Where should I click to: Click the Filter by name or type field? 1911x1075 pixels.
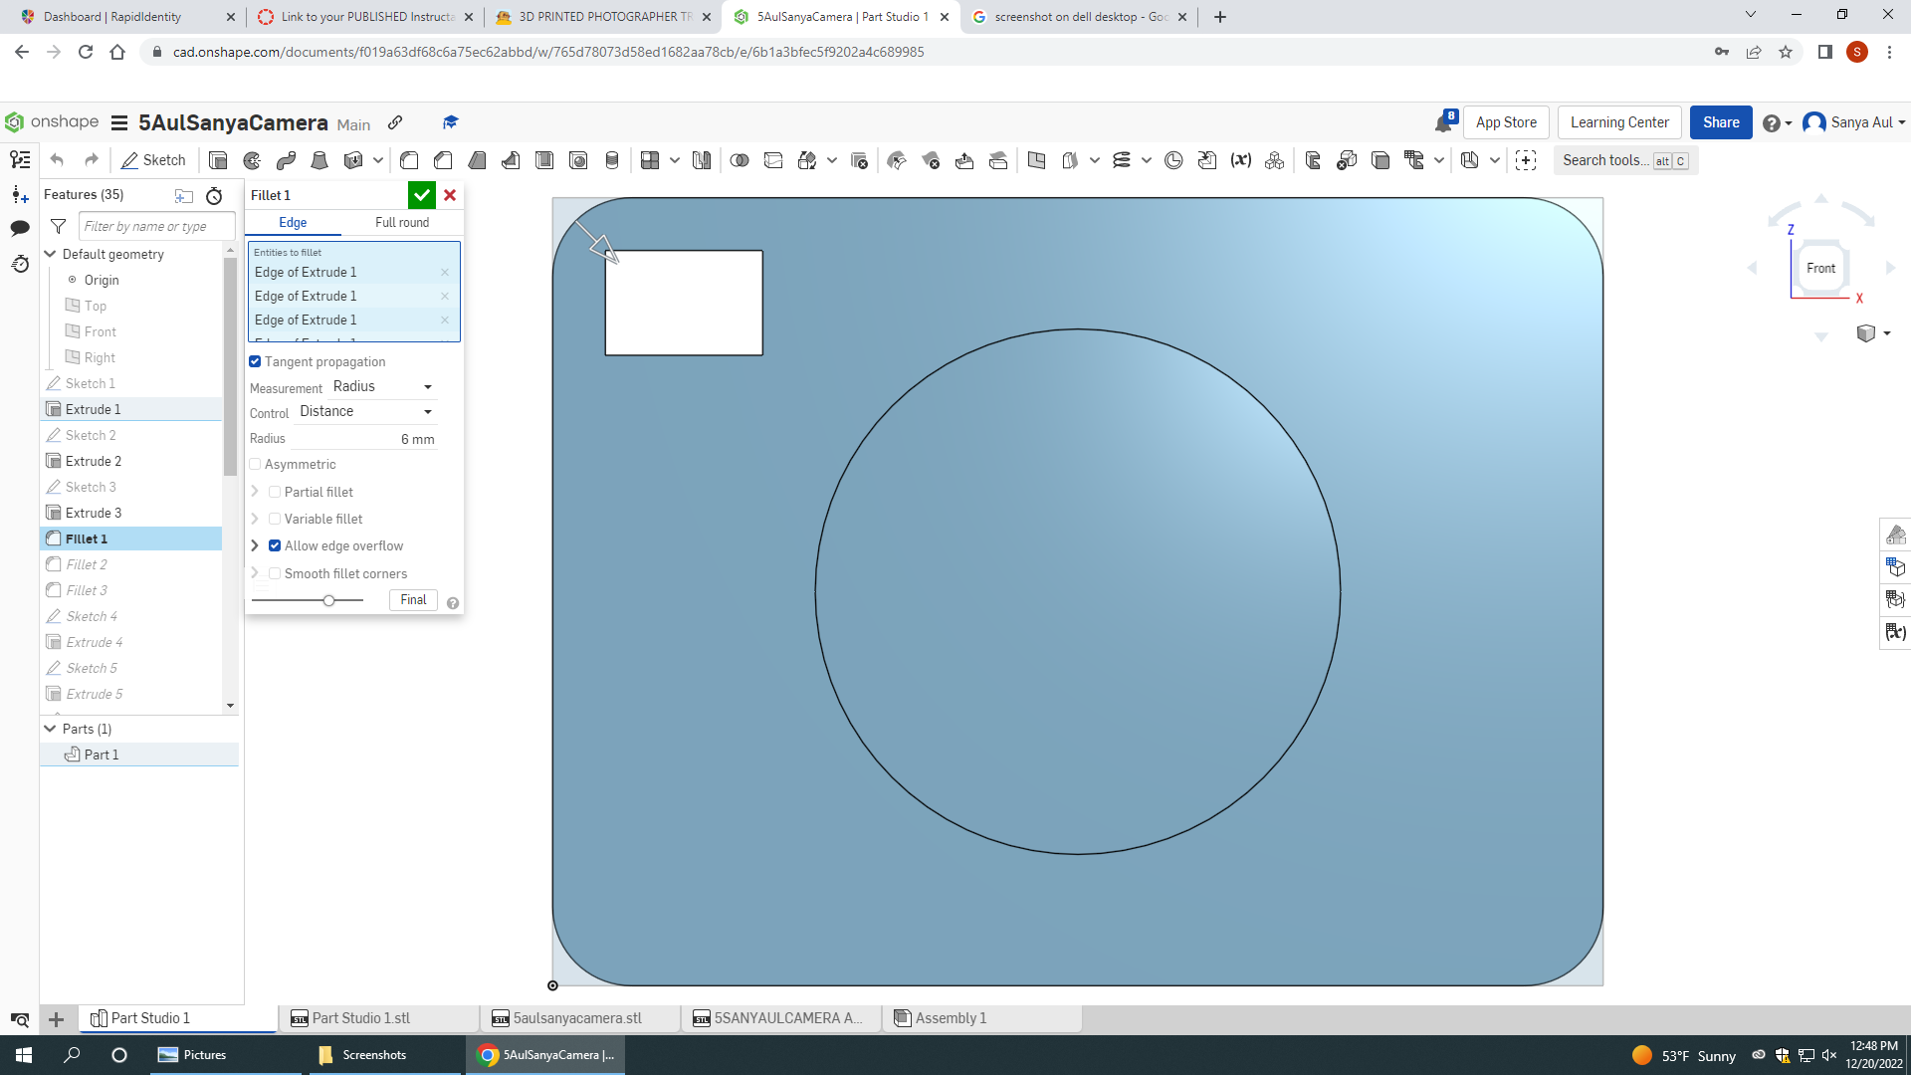point(156,227)
